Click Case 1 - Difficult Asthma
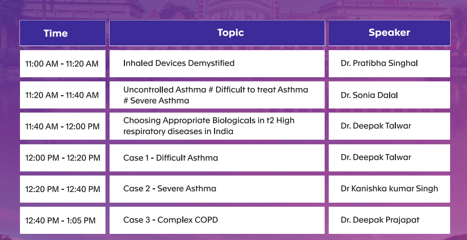 point(171,158)
